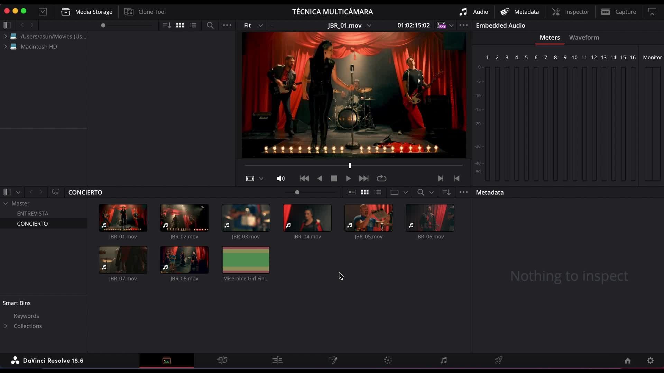Open the Fusion page icon
This screenshot has height=373, width=664.
coord(333,361)
